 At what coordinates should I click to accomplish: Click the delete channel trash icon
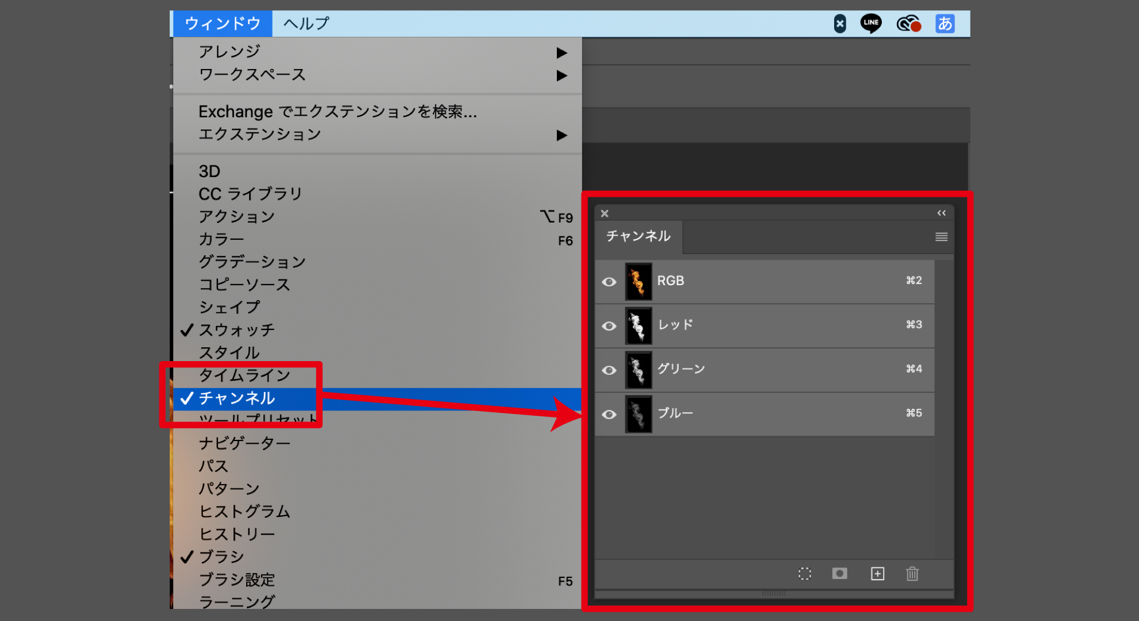912,573
